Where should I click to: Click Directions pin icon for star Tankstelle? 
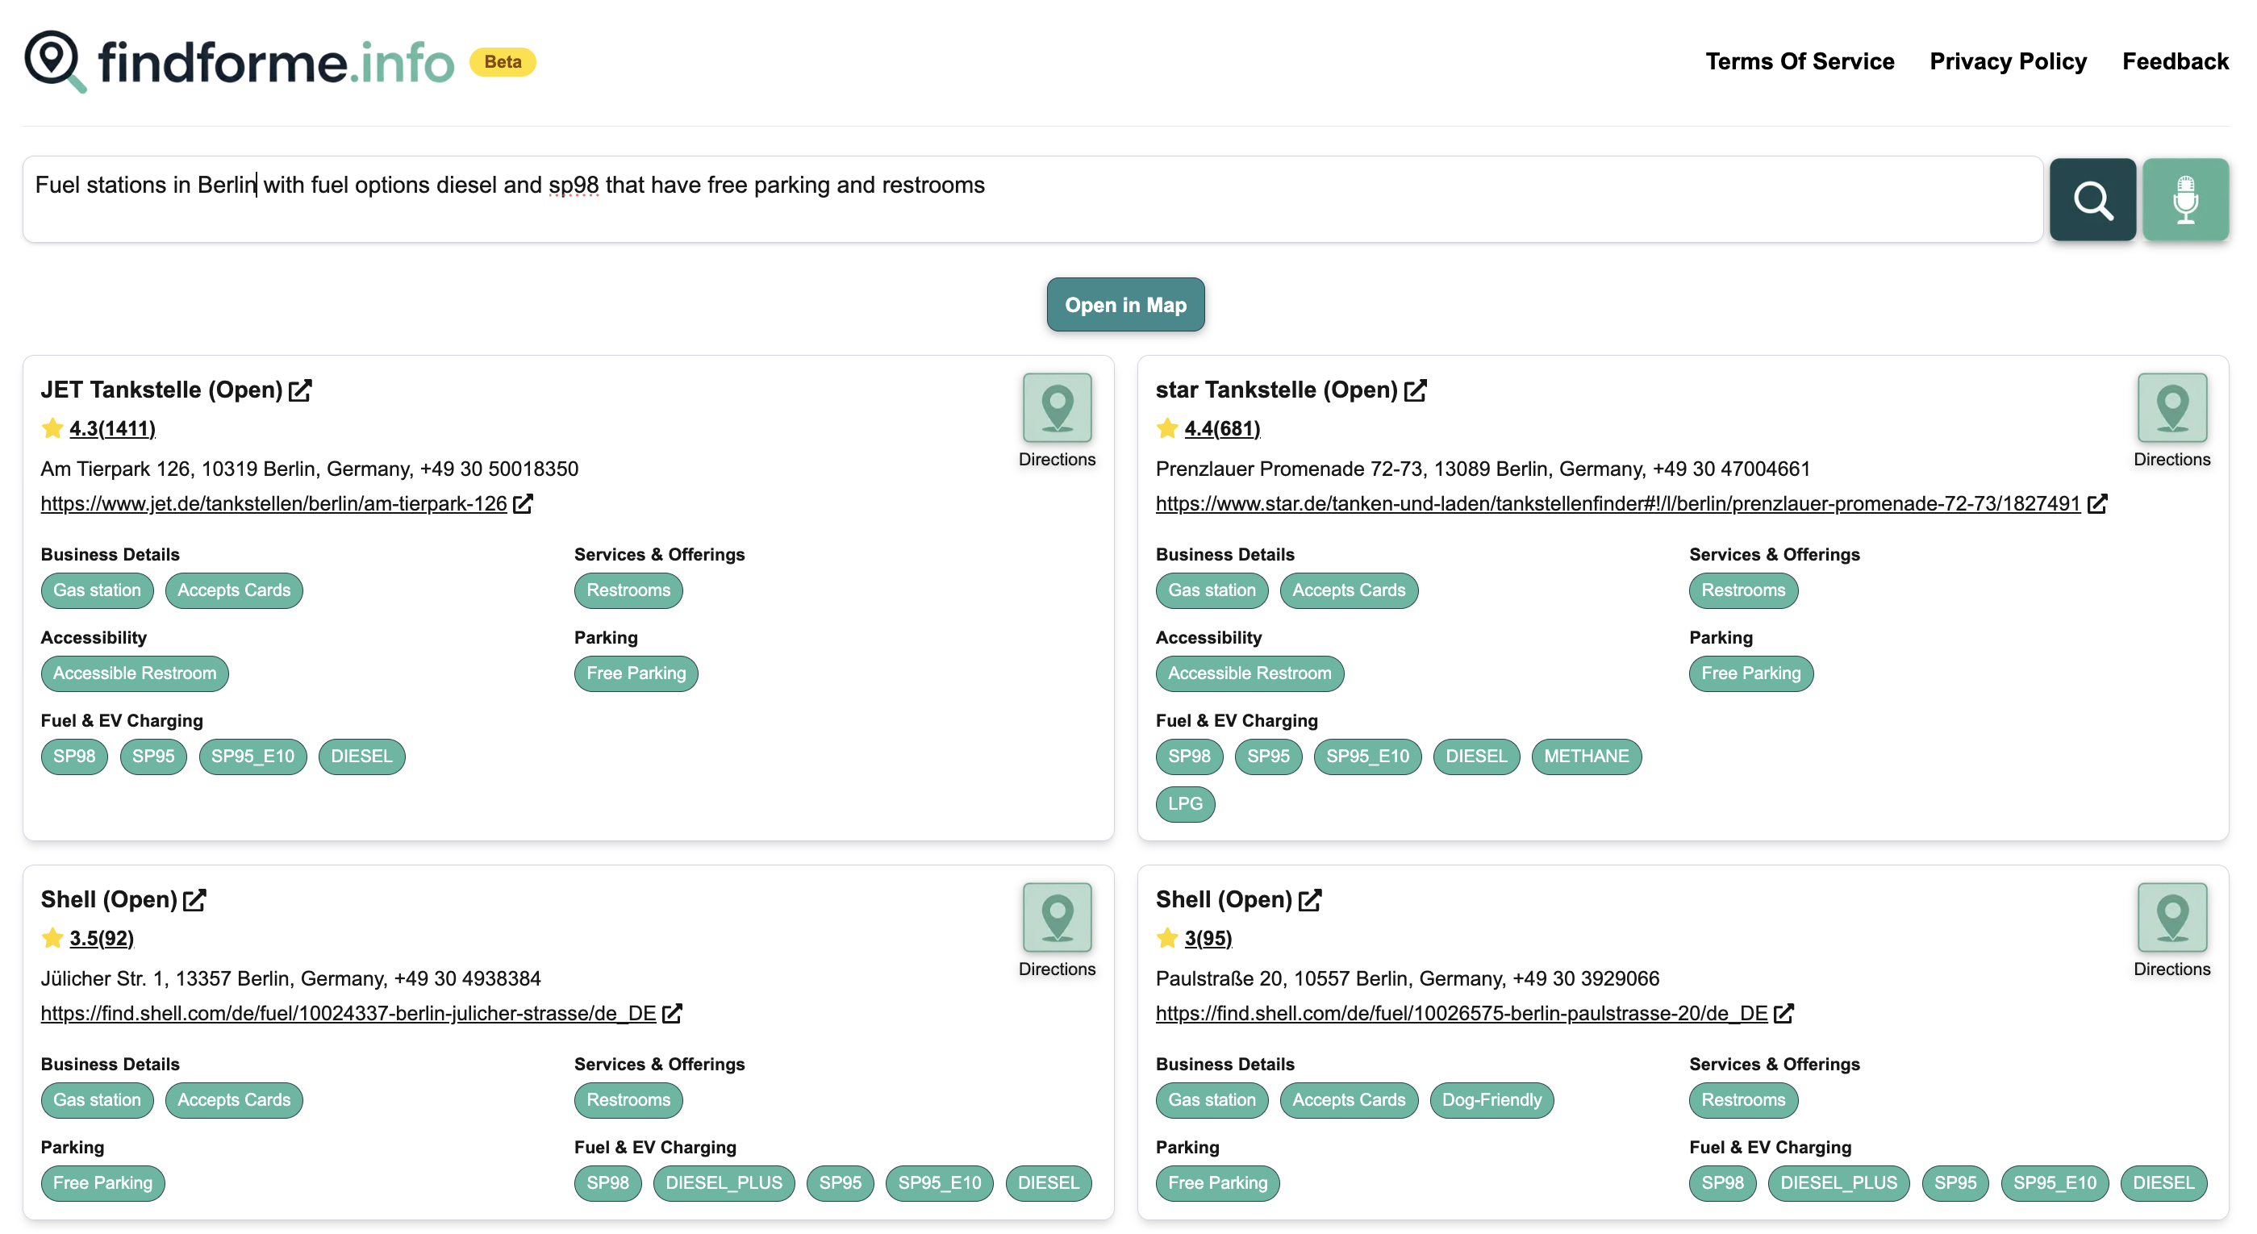click(x=2171, y=408)
